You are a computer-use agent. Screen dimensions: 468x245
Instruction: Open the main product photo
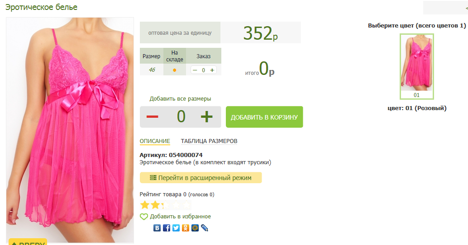coord(70,130)
